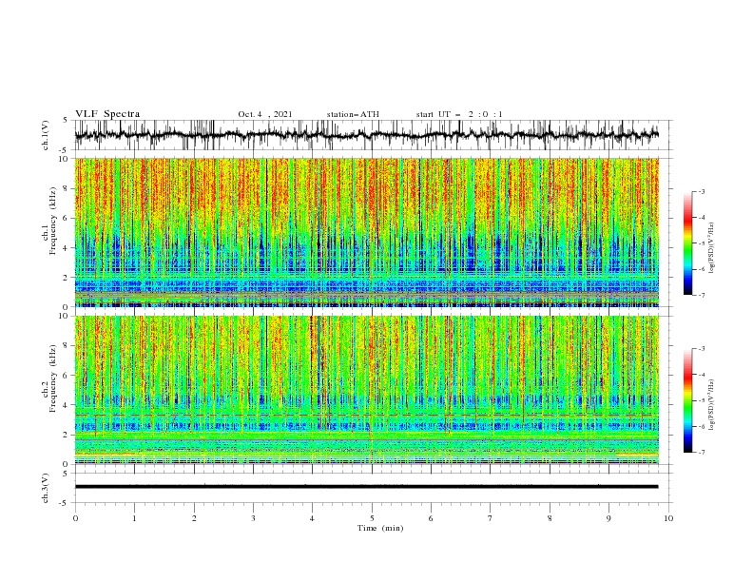Select the date "Oct. 4 , 2021"
This screenshot has width=753, height=582.
tap(265, 114)
